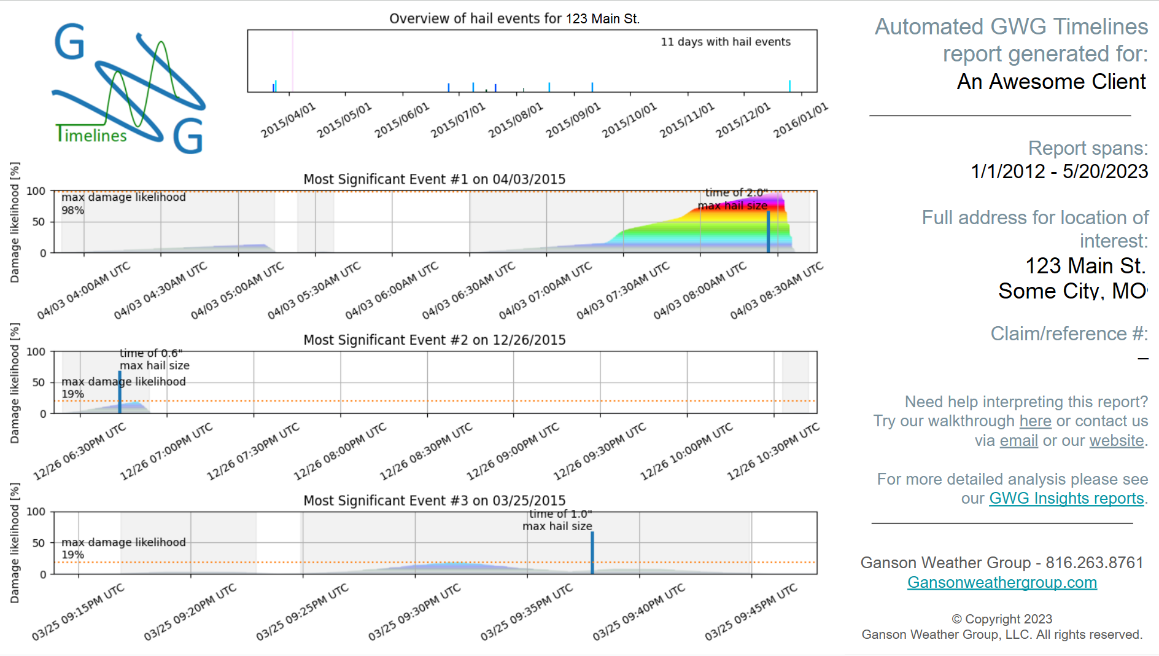Click the report span dates '1/1/2012 - 5/20/2023'
This screenshot has height=656, width=1159.
(x=1059, y=171)
